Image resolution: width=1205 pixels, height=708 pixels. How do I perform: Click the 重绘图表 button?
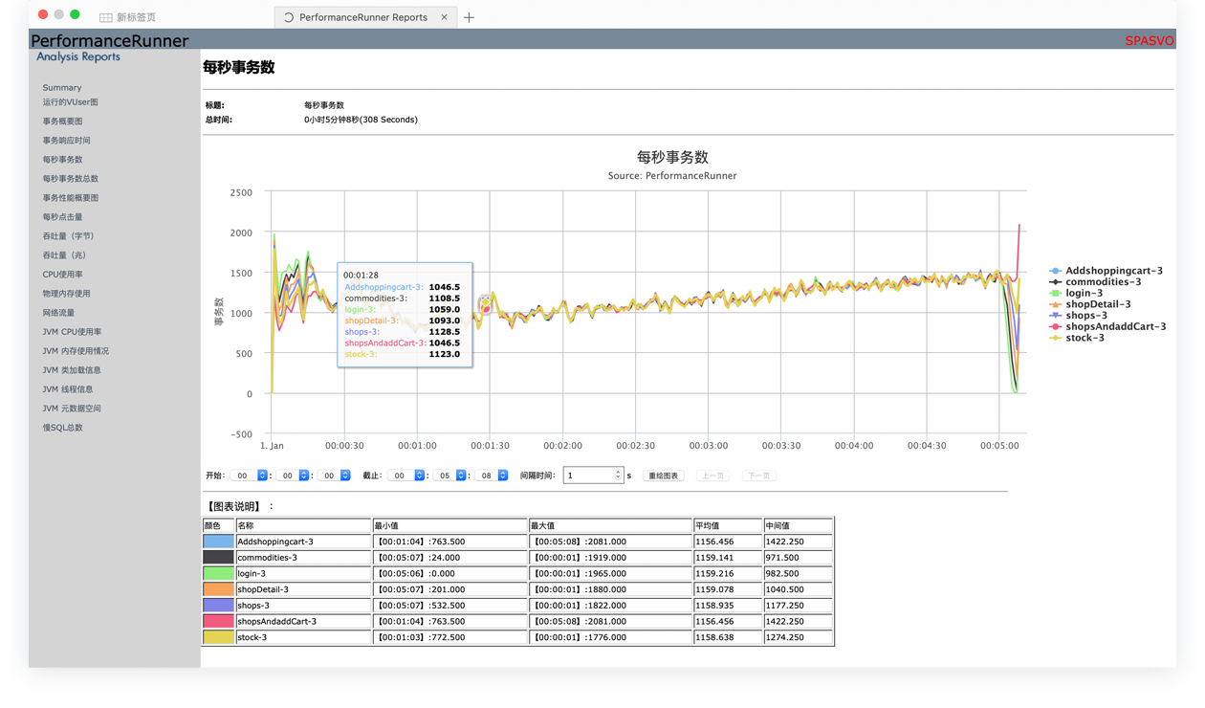tap(663, 476)
